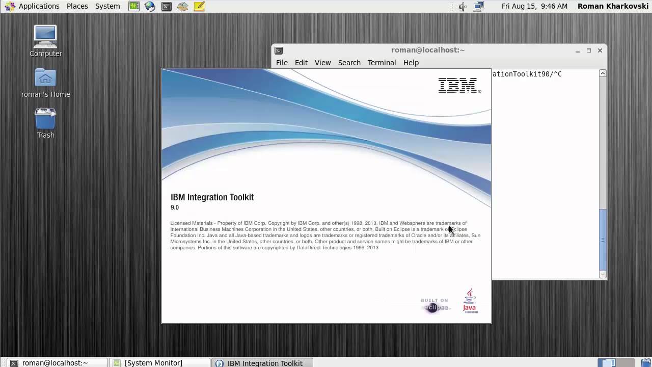Open Roman Kharkovski user menu
Viewport: 652px width, 367px height.
click(x=613, y=6)
